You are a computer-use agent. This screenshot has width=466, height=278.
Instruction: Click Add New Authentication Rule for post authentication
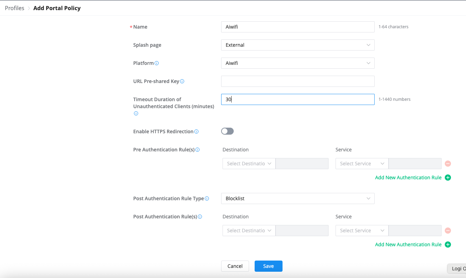point(408,245)
